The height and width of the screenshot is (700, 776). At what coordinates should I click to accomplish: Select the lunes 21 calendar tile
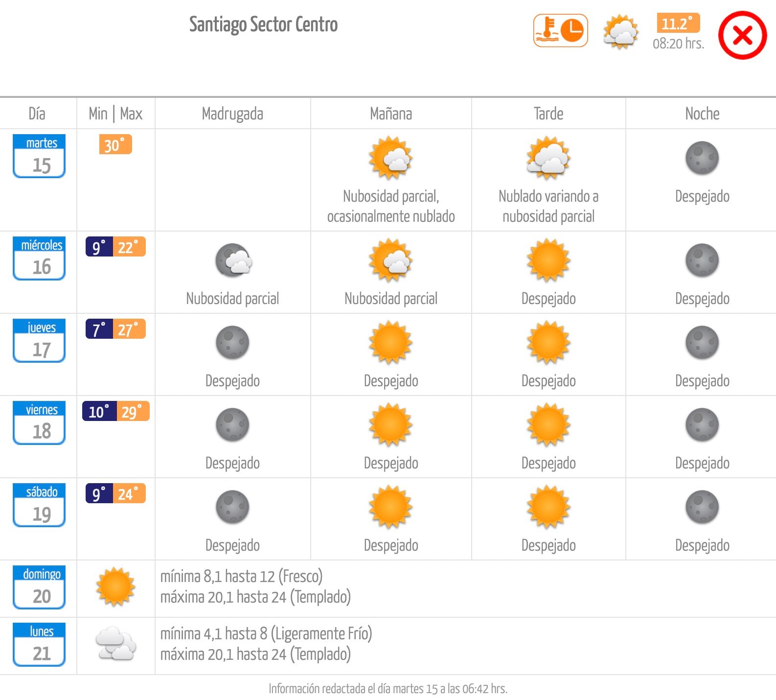point(39,645)
